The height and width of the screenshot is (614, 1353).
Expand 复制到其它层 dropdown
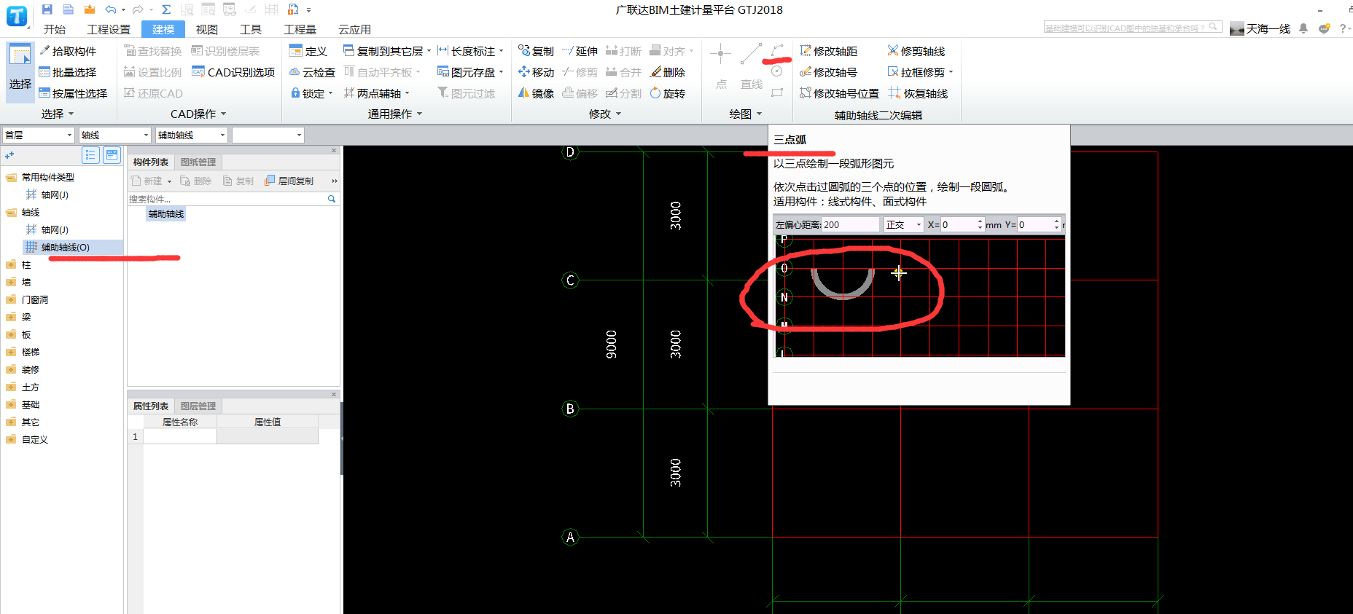pos(429,51)
